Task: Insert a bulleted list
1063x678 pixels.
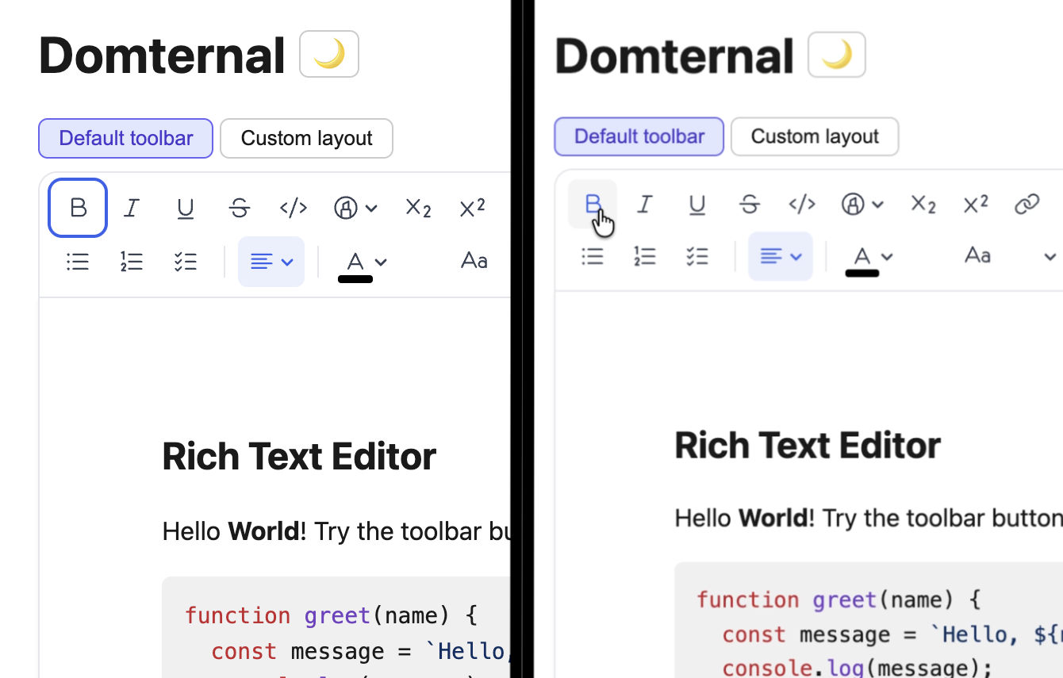Action: 77,262
